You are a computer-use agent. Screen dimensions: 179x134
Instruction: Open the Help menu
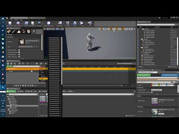[21, 20]
